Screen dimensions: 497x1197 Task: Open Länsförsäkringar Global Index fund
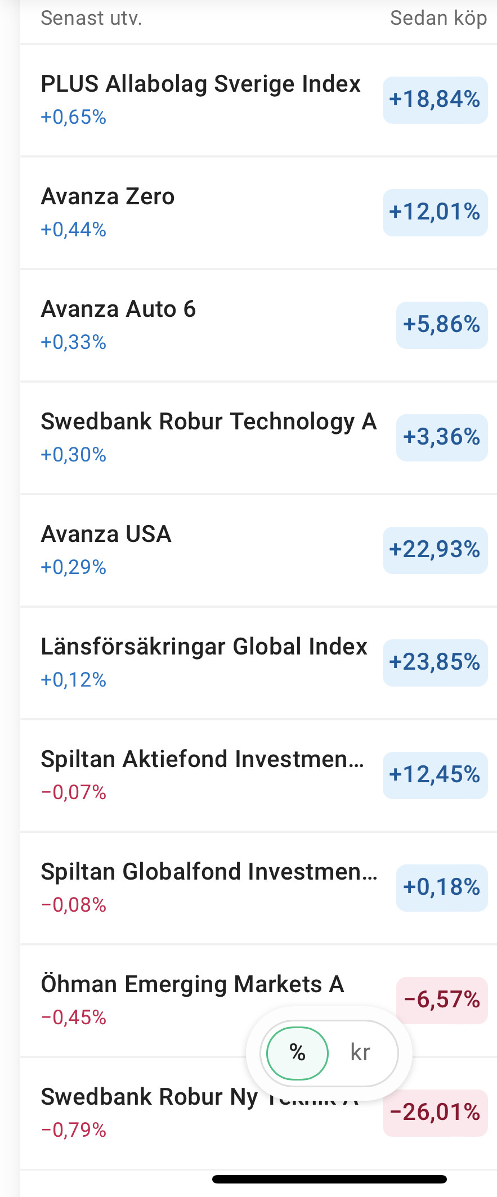pos(204,647)
